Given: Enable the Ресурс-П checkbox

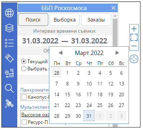Looking at the screenshot, I should pyautogui.click(x=24, y=122).
